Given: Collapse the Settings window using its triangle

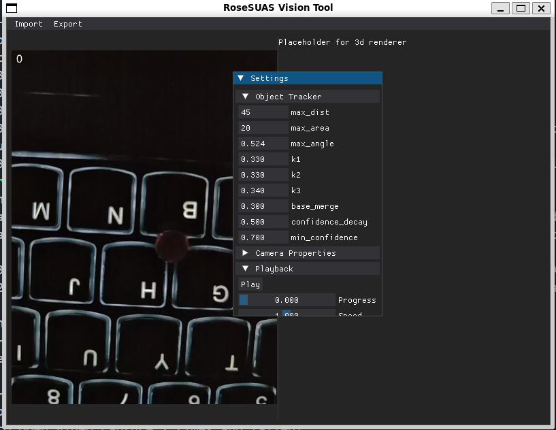Looking at the screenshot, I should pos(241,78).
